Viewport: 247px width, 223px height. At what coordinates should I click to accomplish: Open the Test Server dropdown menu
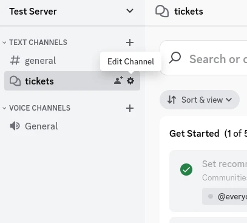tap(130, 11)
